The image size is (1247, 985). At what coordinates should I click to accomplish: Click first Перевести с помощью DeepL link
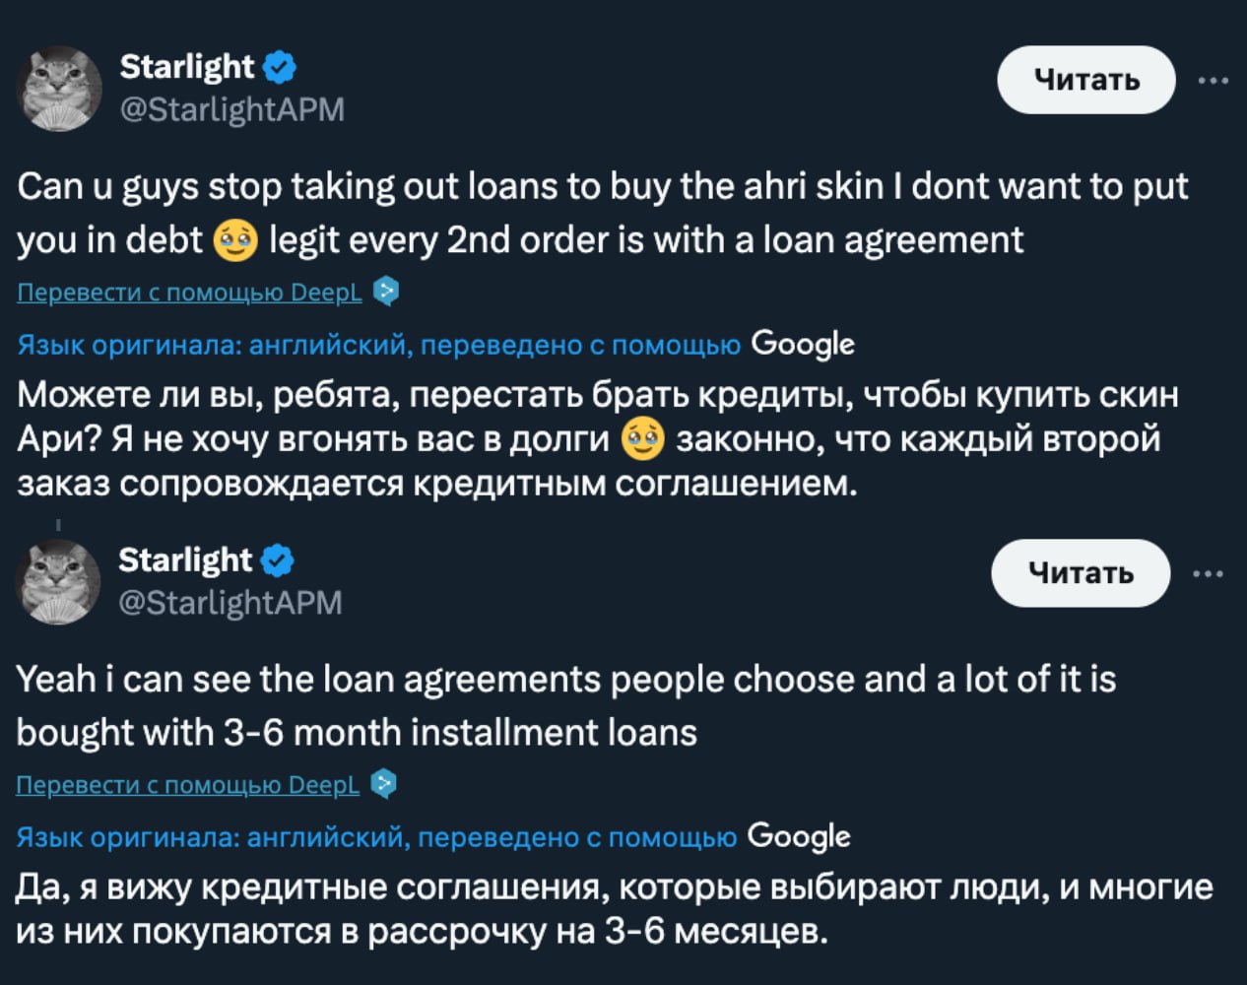click(190, 293)
